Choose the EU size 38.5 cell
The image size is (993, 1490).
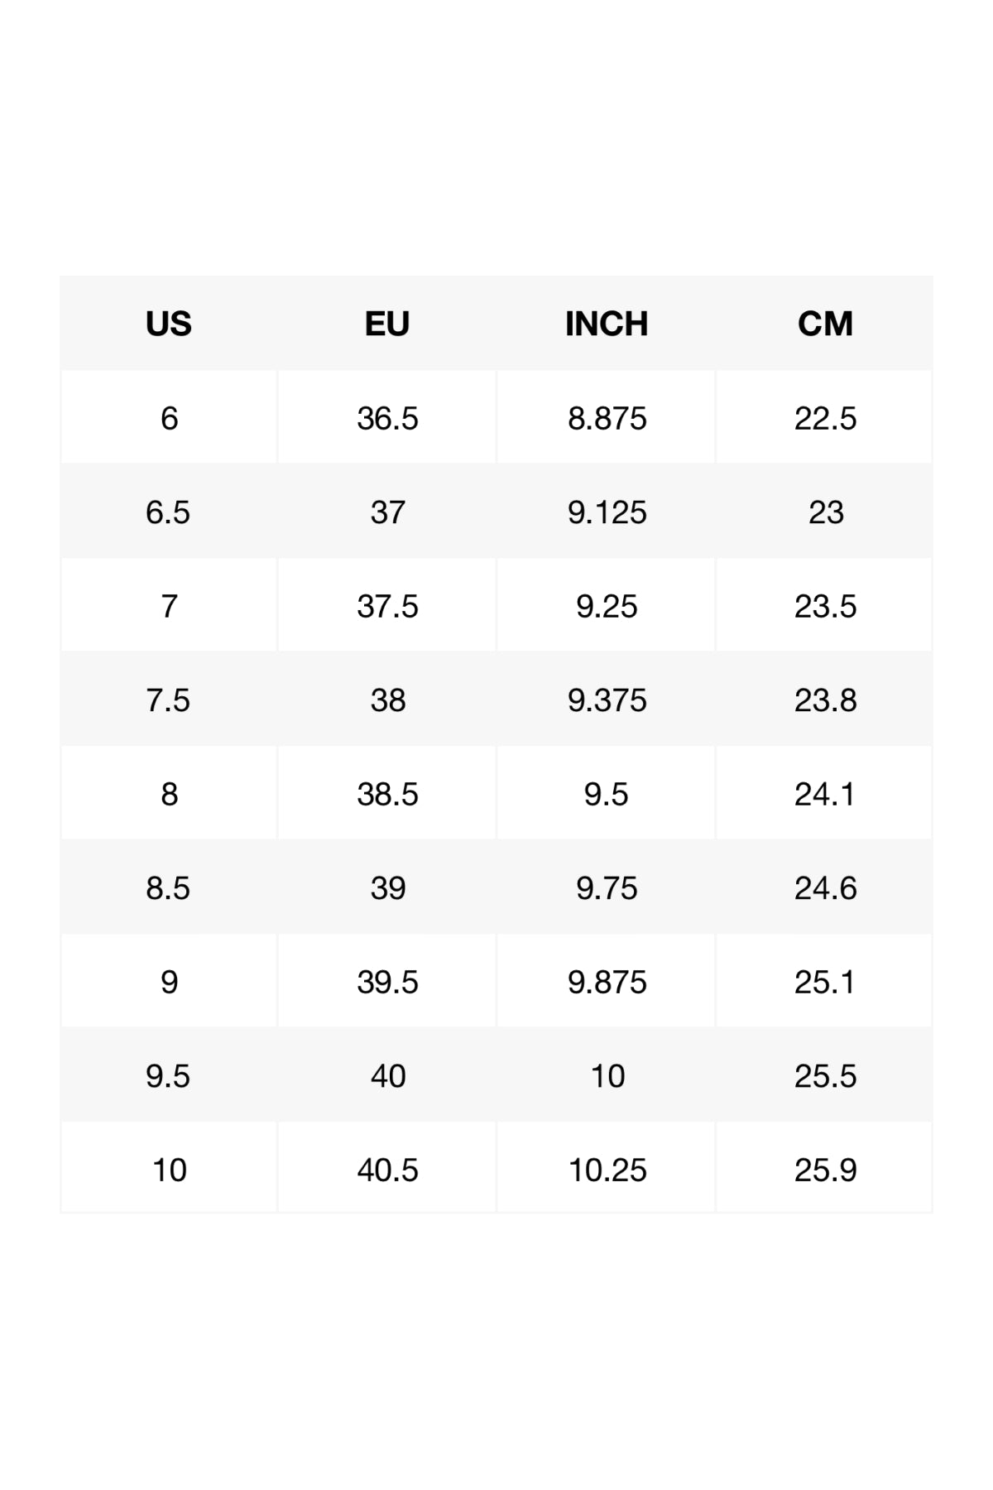[x=387, y=794]
